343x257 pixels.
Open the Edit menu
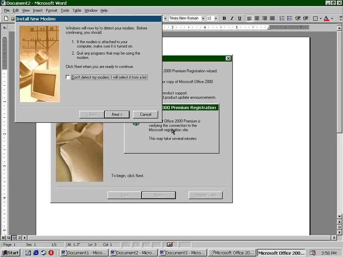click(x=15, y=10)
